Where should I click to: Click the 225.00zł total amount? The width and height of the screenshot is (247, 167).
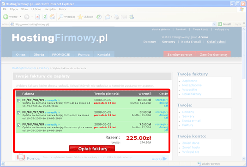coord(139,138)
